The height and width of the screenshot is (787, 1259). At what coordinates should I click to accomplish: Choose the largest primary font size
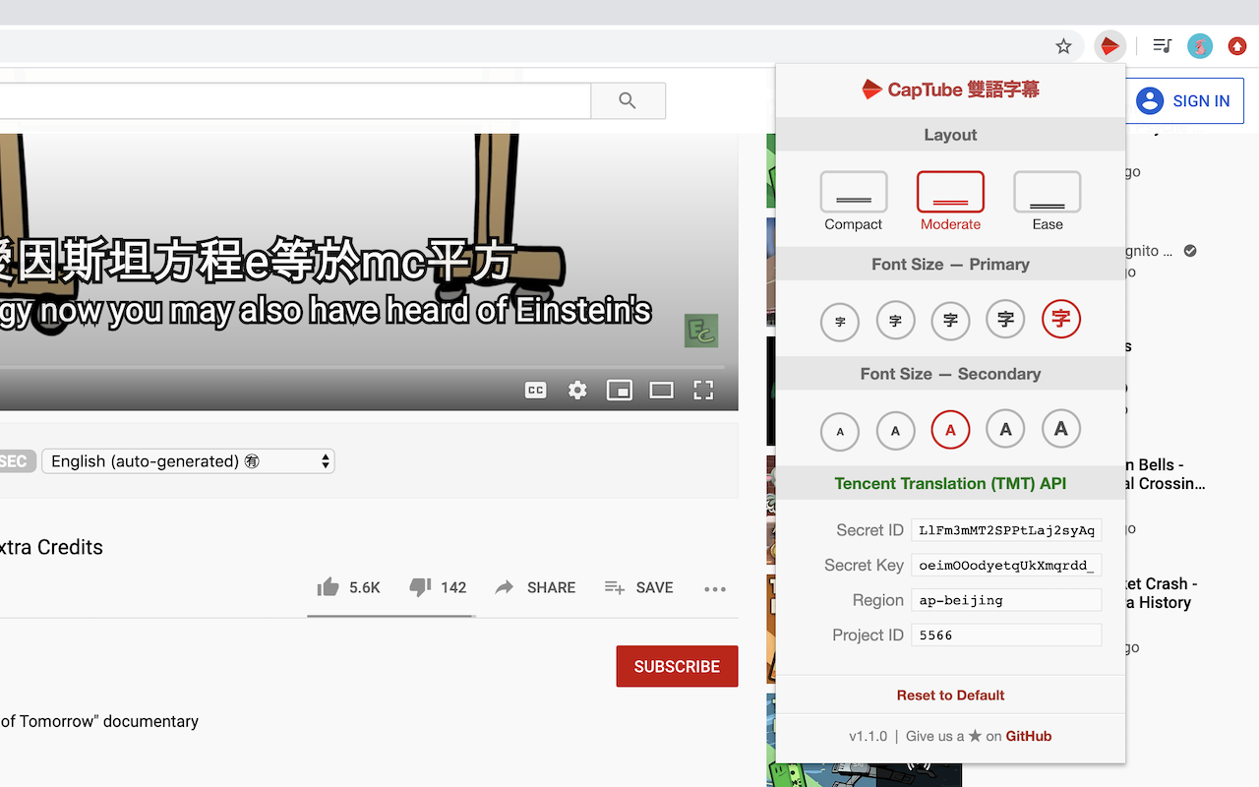tap(1060, 319)
